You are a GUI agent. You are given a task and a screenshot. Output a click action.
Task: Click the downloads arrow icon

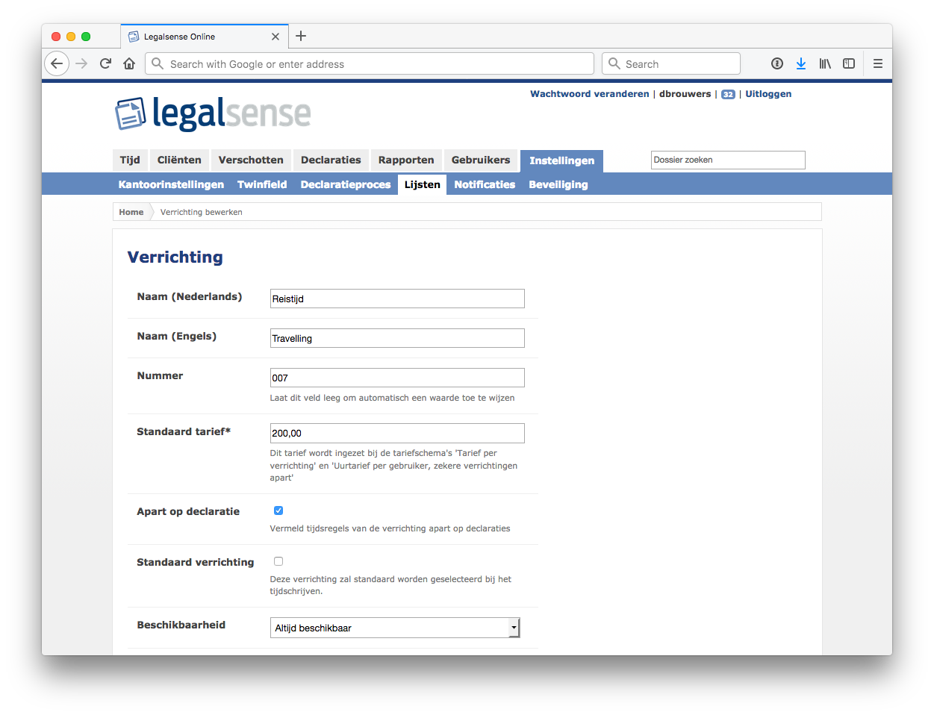801,63
